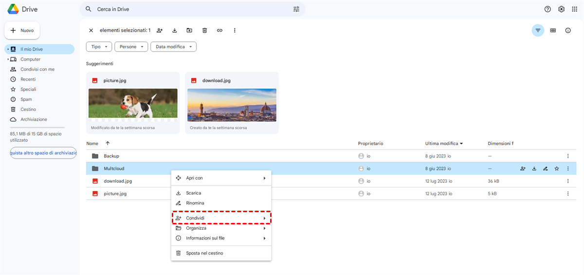Open search filter options icon
Viewport: 584px width, 275px height.
296,9
